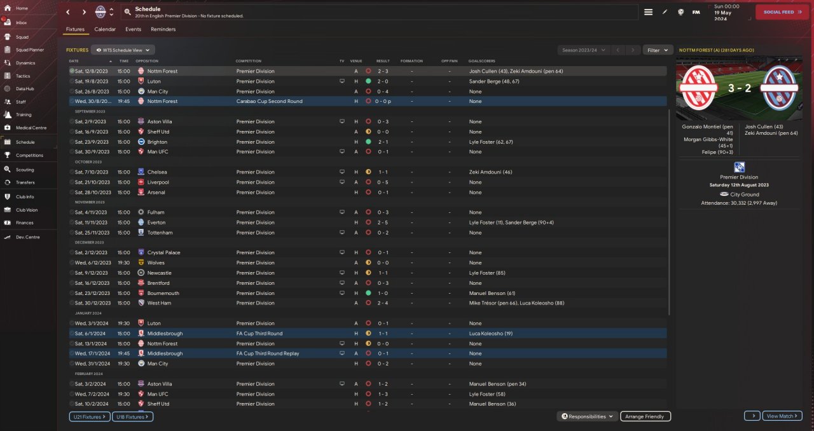The image size is (814, 431).
Task: Open Dev. Centre in the sidebar
Action: [x=27, y=237]
